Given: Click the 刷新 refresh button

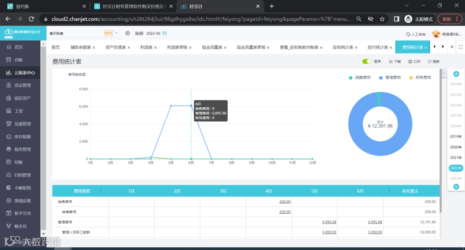Looking at the screenshot, I should tap(434, 62).
